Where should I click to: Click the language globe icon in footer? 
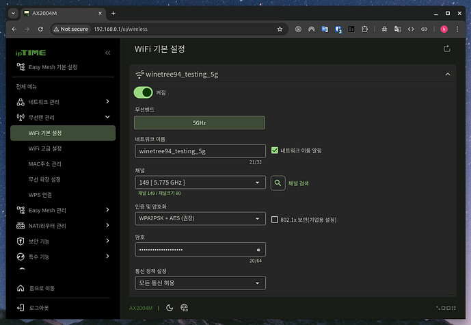pyautogui.click(x=184, y=308)
